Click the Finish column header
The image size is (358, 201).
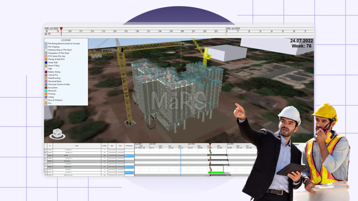(x=120, y=146)
